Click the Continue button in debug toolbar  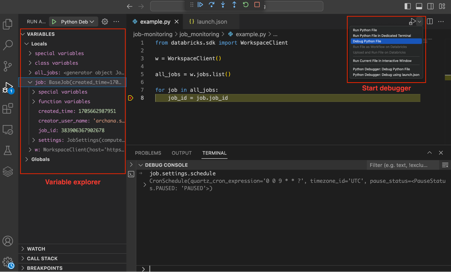tap(200, 5)
